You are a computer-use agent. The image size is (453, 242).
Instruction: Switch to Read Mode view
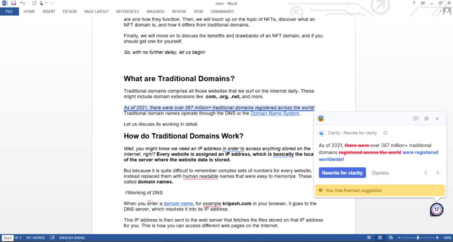pyautogui.click(x=369, y=238)
